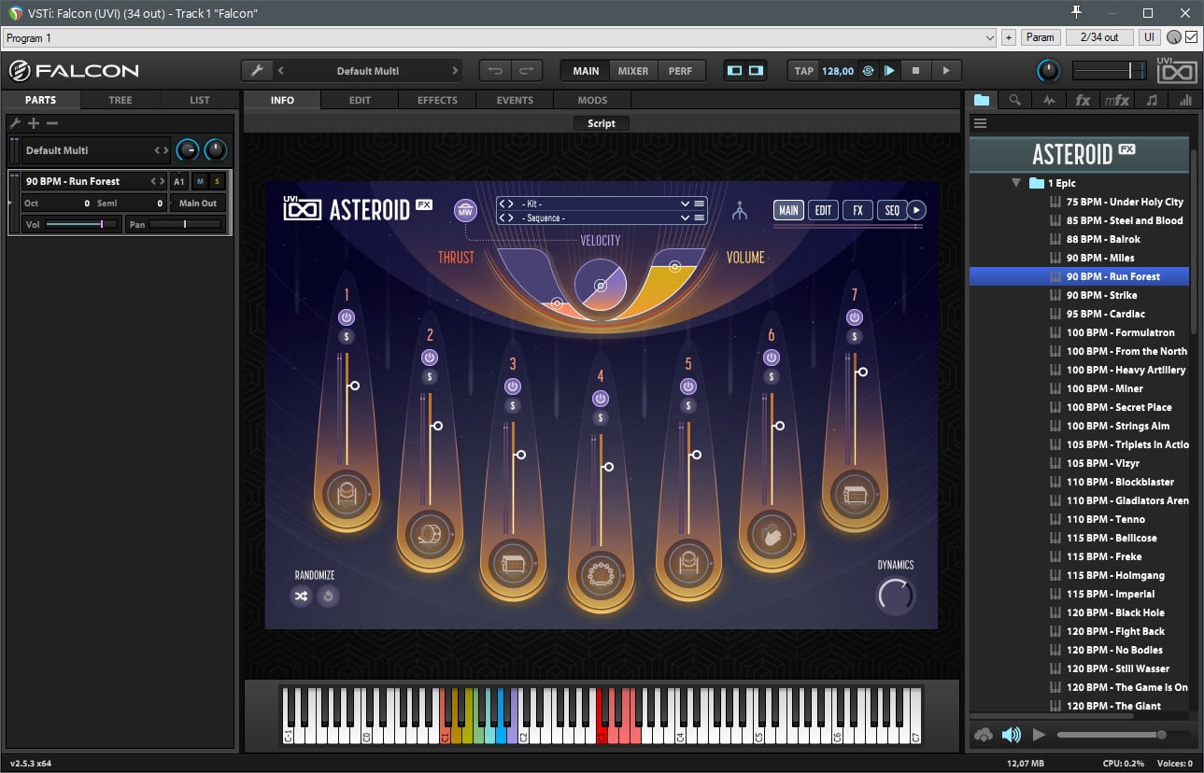Image resolution: width=1204 pixels, height=773 pixels.
Task: Open the fx browser tab
Action: [x=1083, y=100]
